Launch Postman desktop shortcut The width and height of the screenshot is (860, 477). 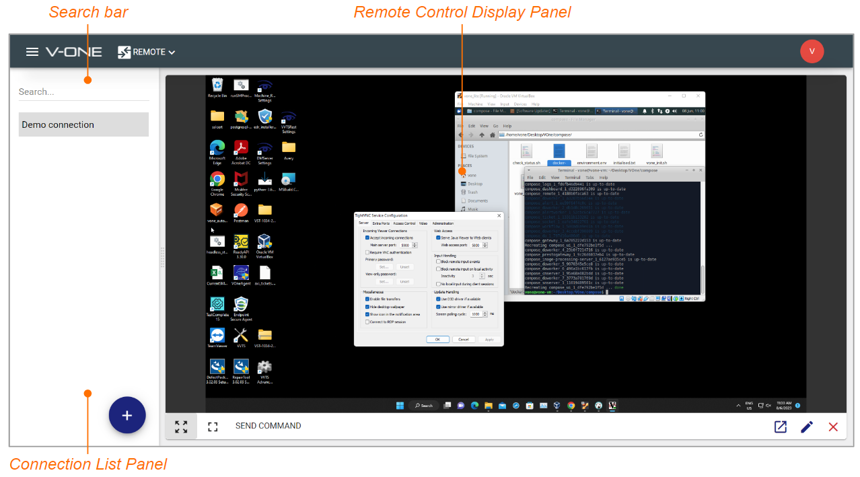tap(241, 213)
